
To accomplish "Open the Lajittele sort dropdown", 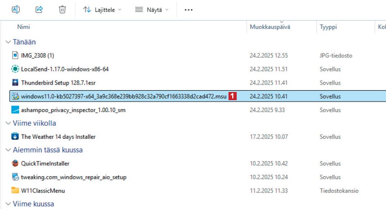I will point(102,10).
